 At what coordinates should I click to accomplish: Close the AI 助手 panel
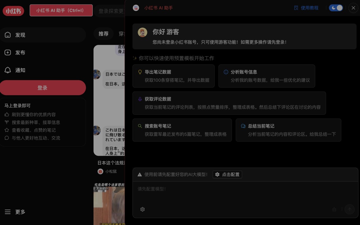pyautogui.click(x=354, y=8)
